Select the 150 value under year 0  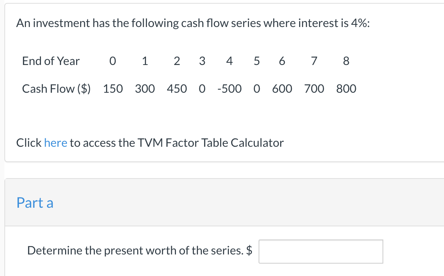pyautogui.click(x=113, y=88)
